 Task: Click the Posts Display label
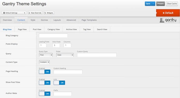coord(12,44)
